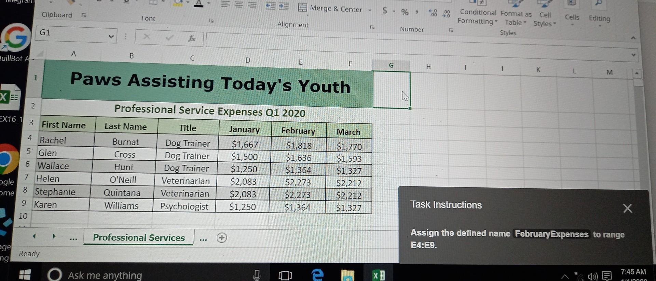Select cell with February header
This screenshot has height=281, width=656.
tap(298, 131)
